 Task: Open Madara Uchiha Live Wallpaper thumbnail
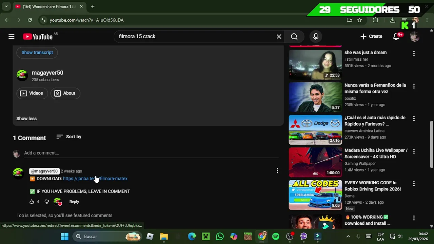coord(315,162)
